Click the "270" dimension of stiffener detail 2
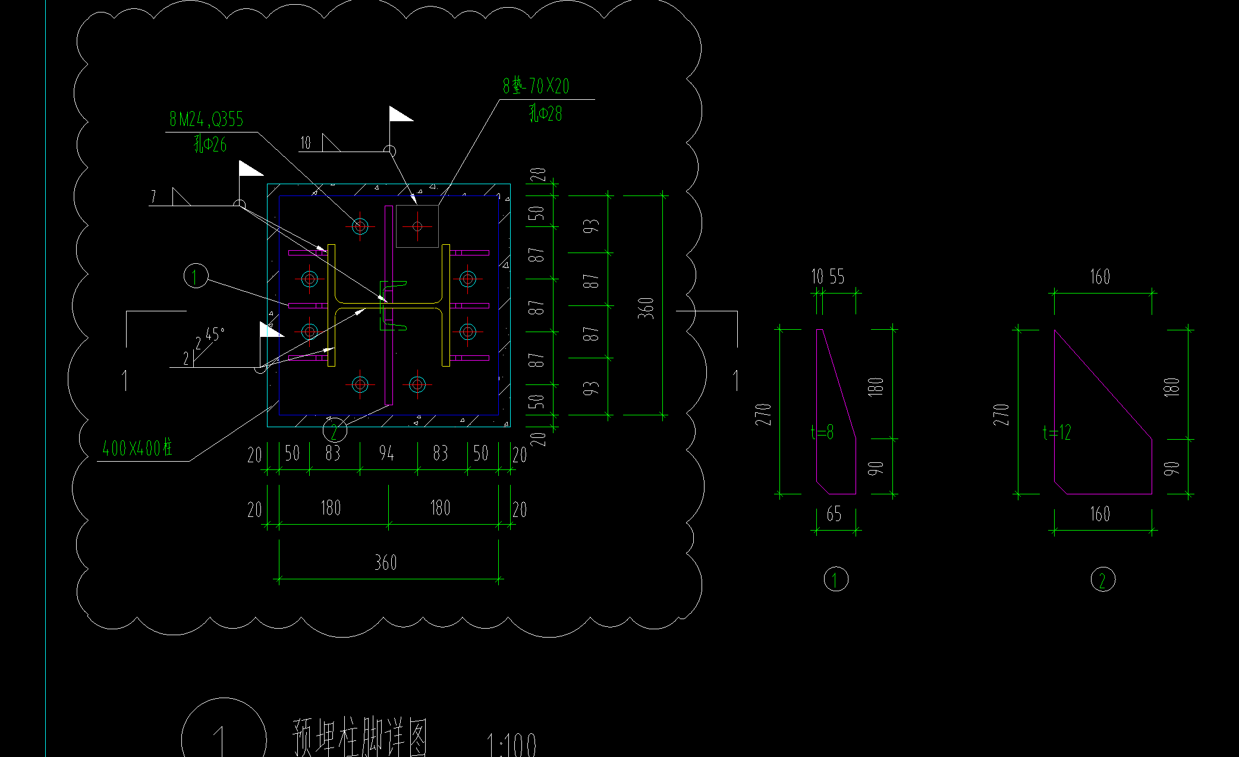1239x757 pixels. pos(1001,414)
